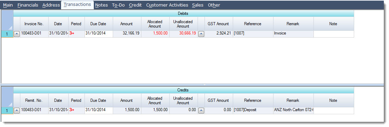The height and width of the screenshot is (127, 389).
Task: Select all rows via Credits grid corner
Action: point(7,97)
